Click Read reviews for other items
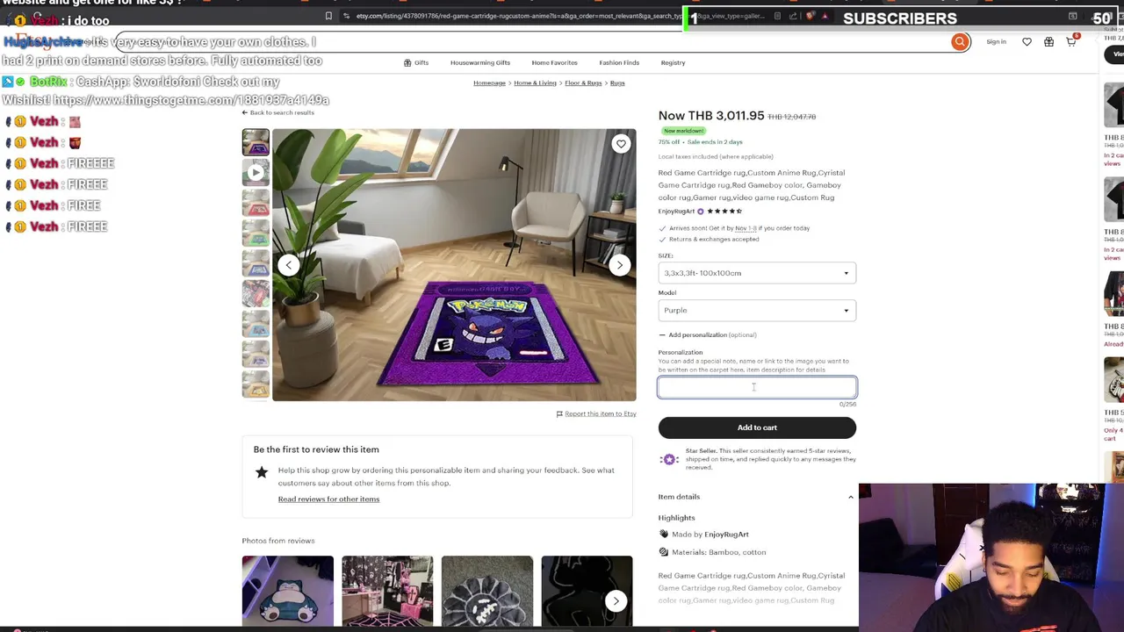1124x632 pixels. (x=328, y=499)
